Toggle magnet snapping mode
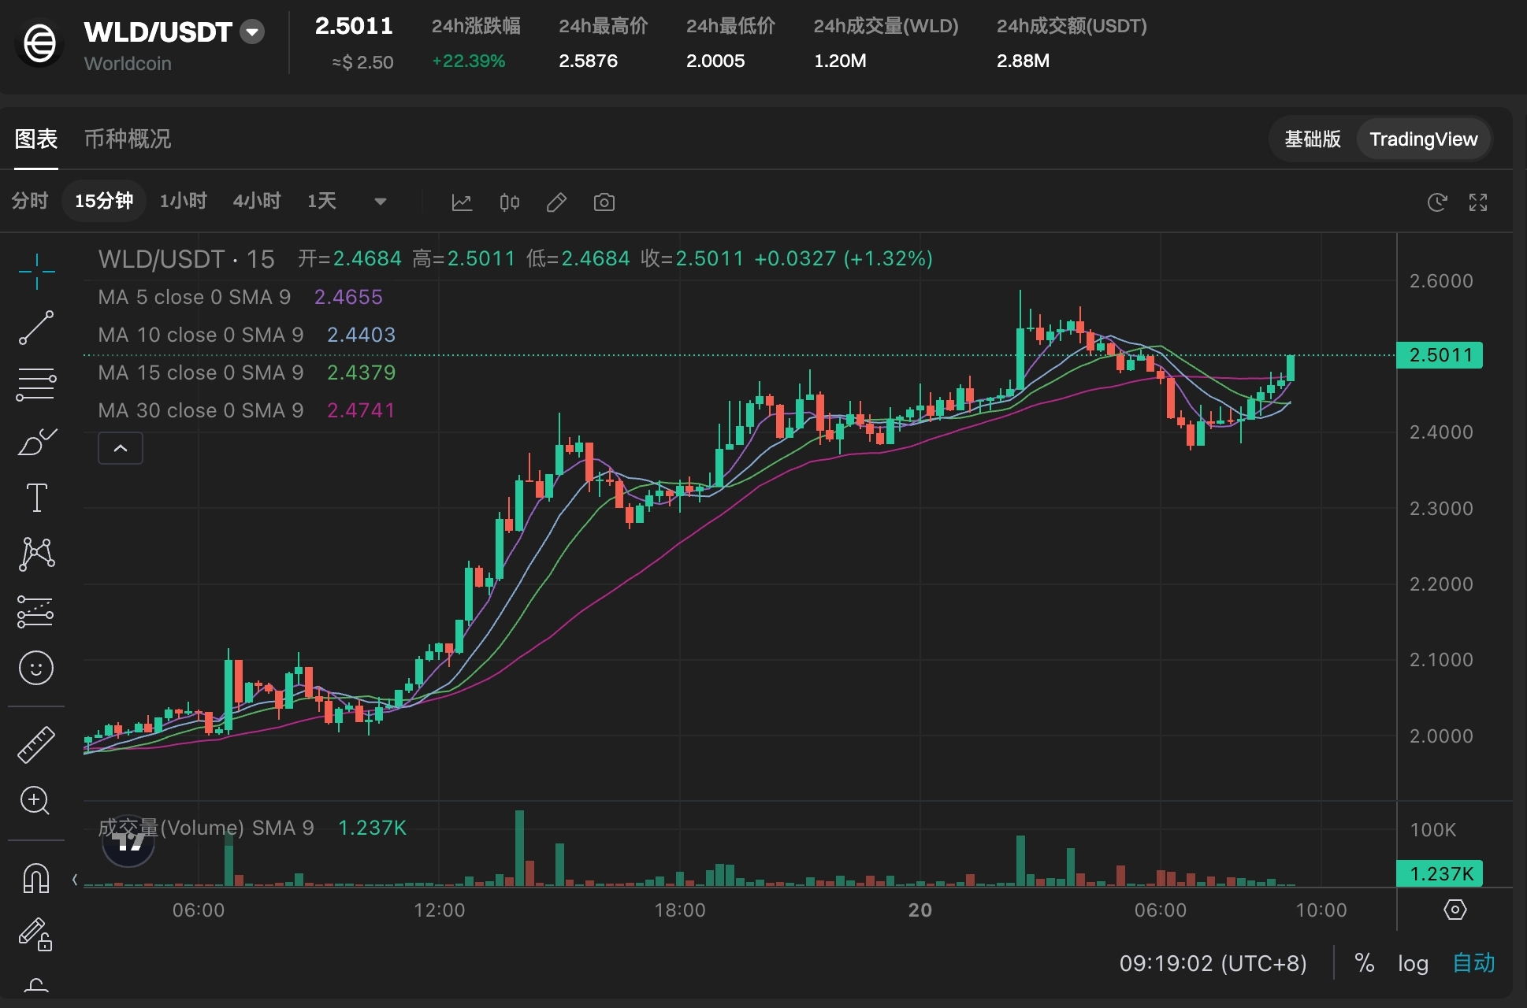This screenshot has width=1527, height=1008. click(36, 877)
